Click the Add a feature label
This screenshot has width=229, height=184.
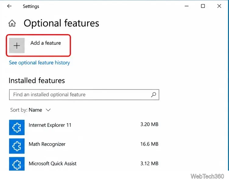coord(46,43)
